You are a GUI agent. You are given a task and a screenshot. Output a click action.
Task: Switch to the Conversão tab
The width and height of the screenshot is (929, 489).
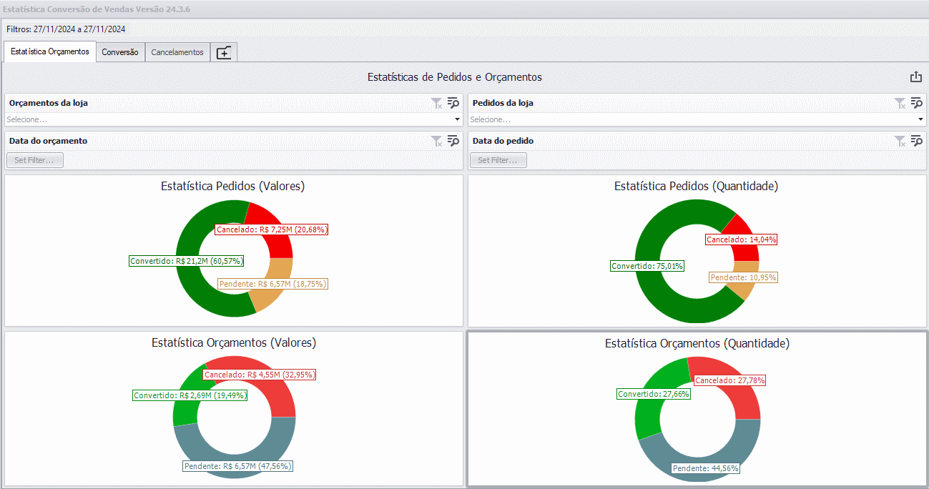point(120,52)
